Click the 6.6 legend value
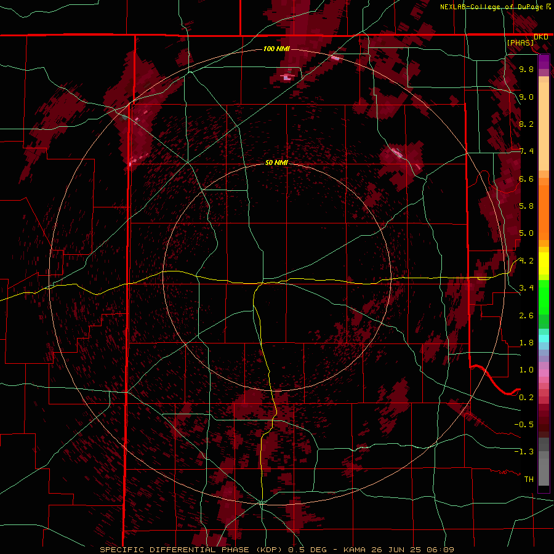The width and height of the screenshot is (554, 554). coord(526,179)
